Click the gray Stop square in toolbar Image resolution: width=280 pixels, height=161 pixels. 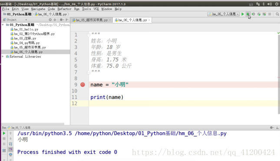(x=270, y=14)
